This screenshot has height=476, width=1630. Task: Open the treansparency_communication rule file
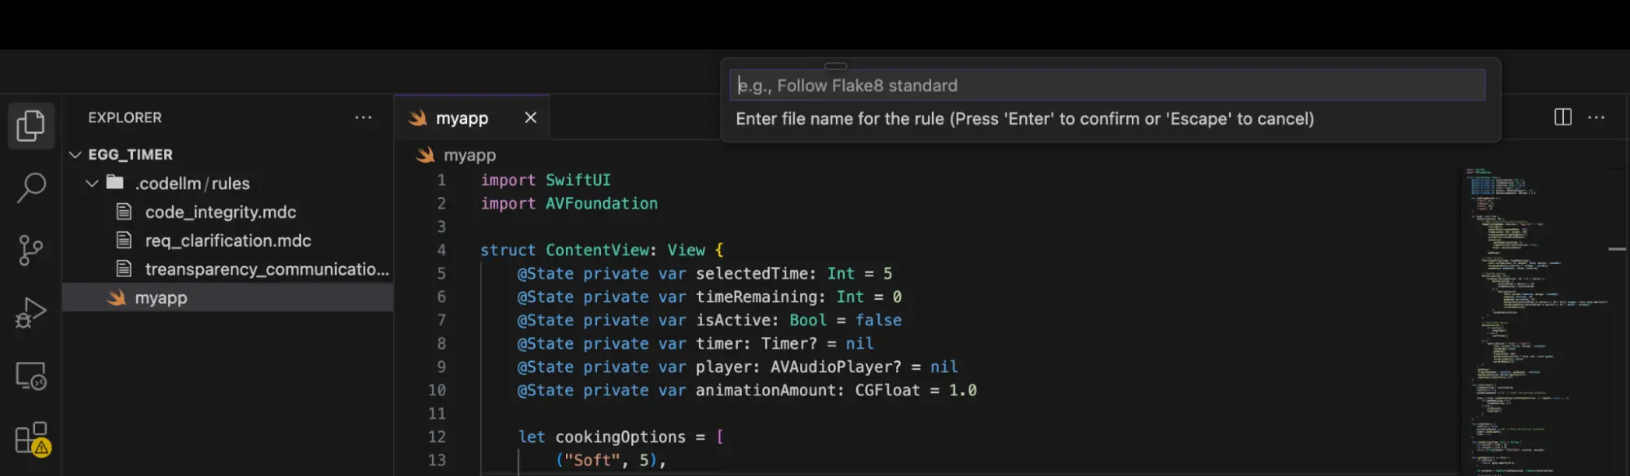coord(266,269)
